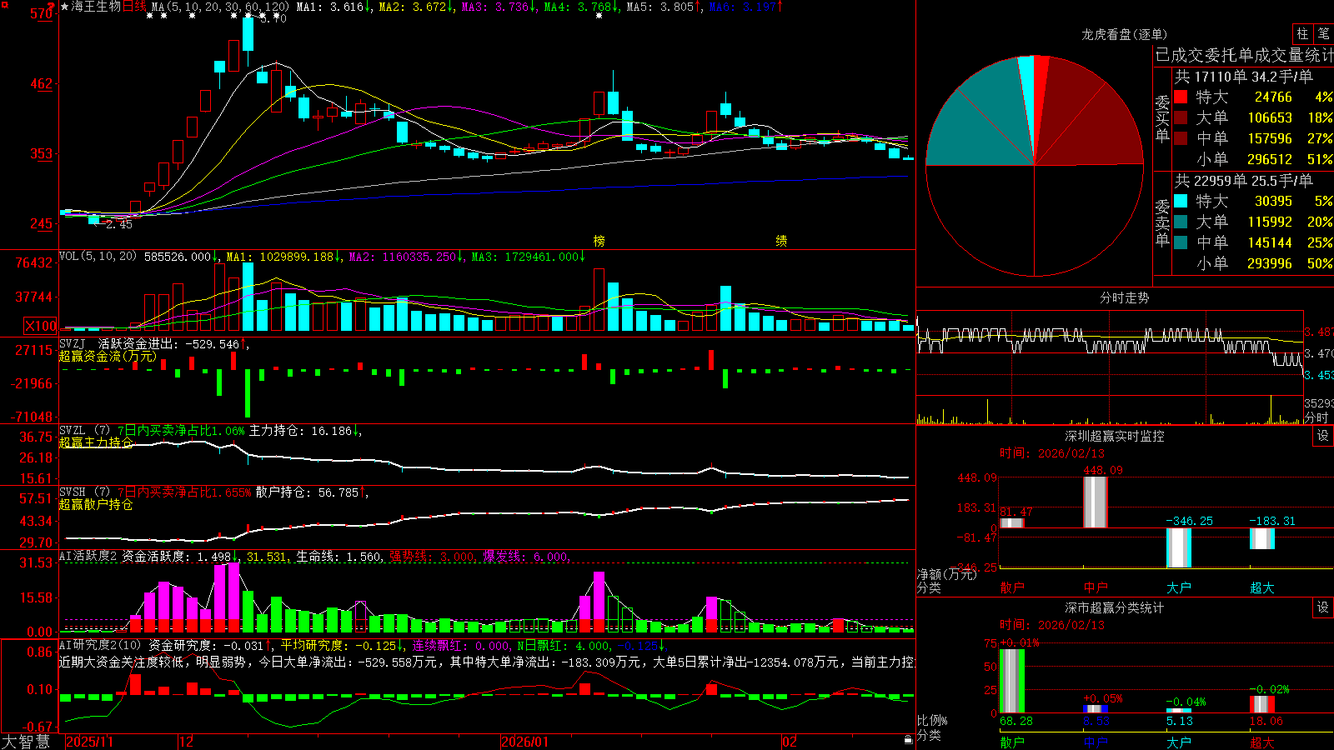
Task: Click the 分时 label under the intraday chart
Action: (1316, 417)
